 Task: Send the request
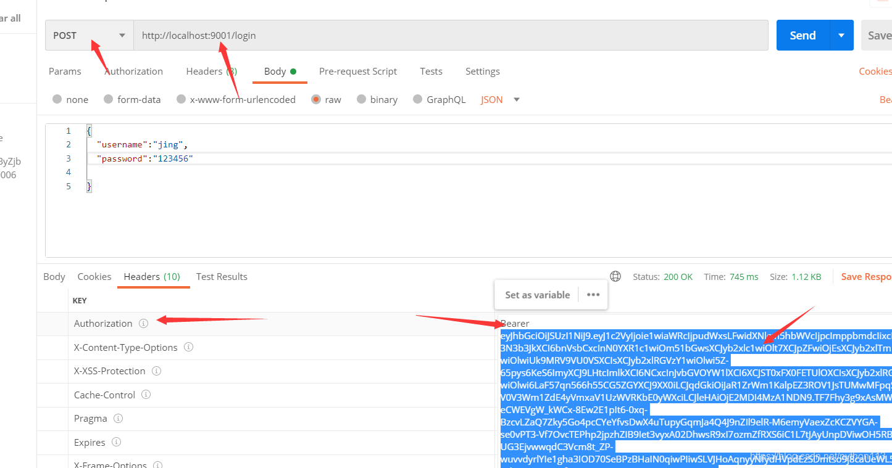click(802, 35)
